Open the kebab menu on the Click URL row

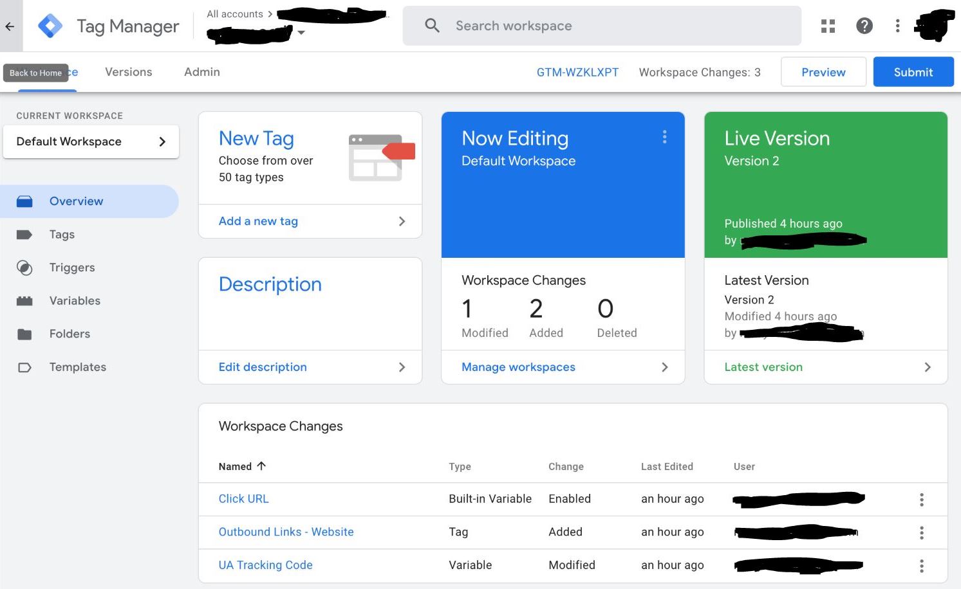pyautogui.click(x=921, y=499)
